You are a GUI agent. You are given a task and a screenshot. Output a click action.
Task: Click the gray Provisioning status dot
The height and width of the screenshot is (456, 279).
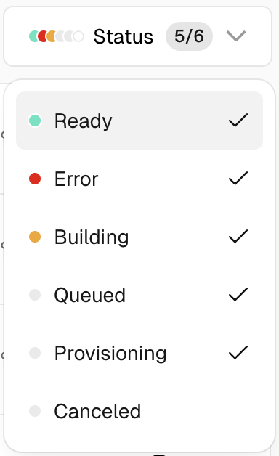[x=35, y=353]
